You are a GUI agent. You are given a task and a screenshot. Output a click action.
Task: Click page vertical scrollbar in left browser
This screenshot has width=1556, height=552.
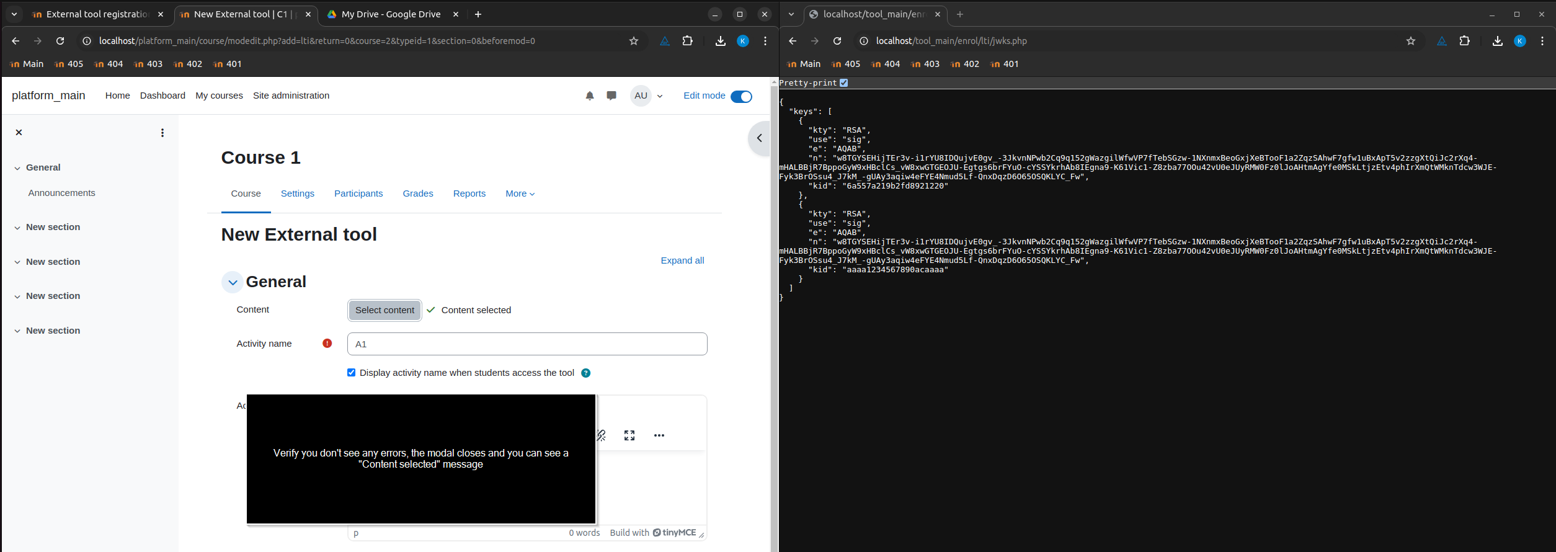774,316
